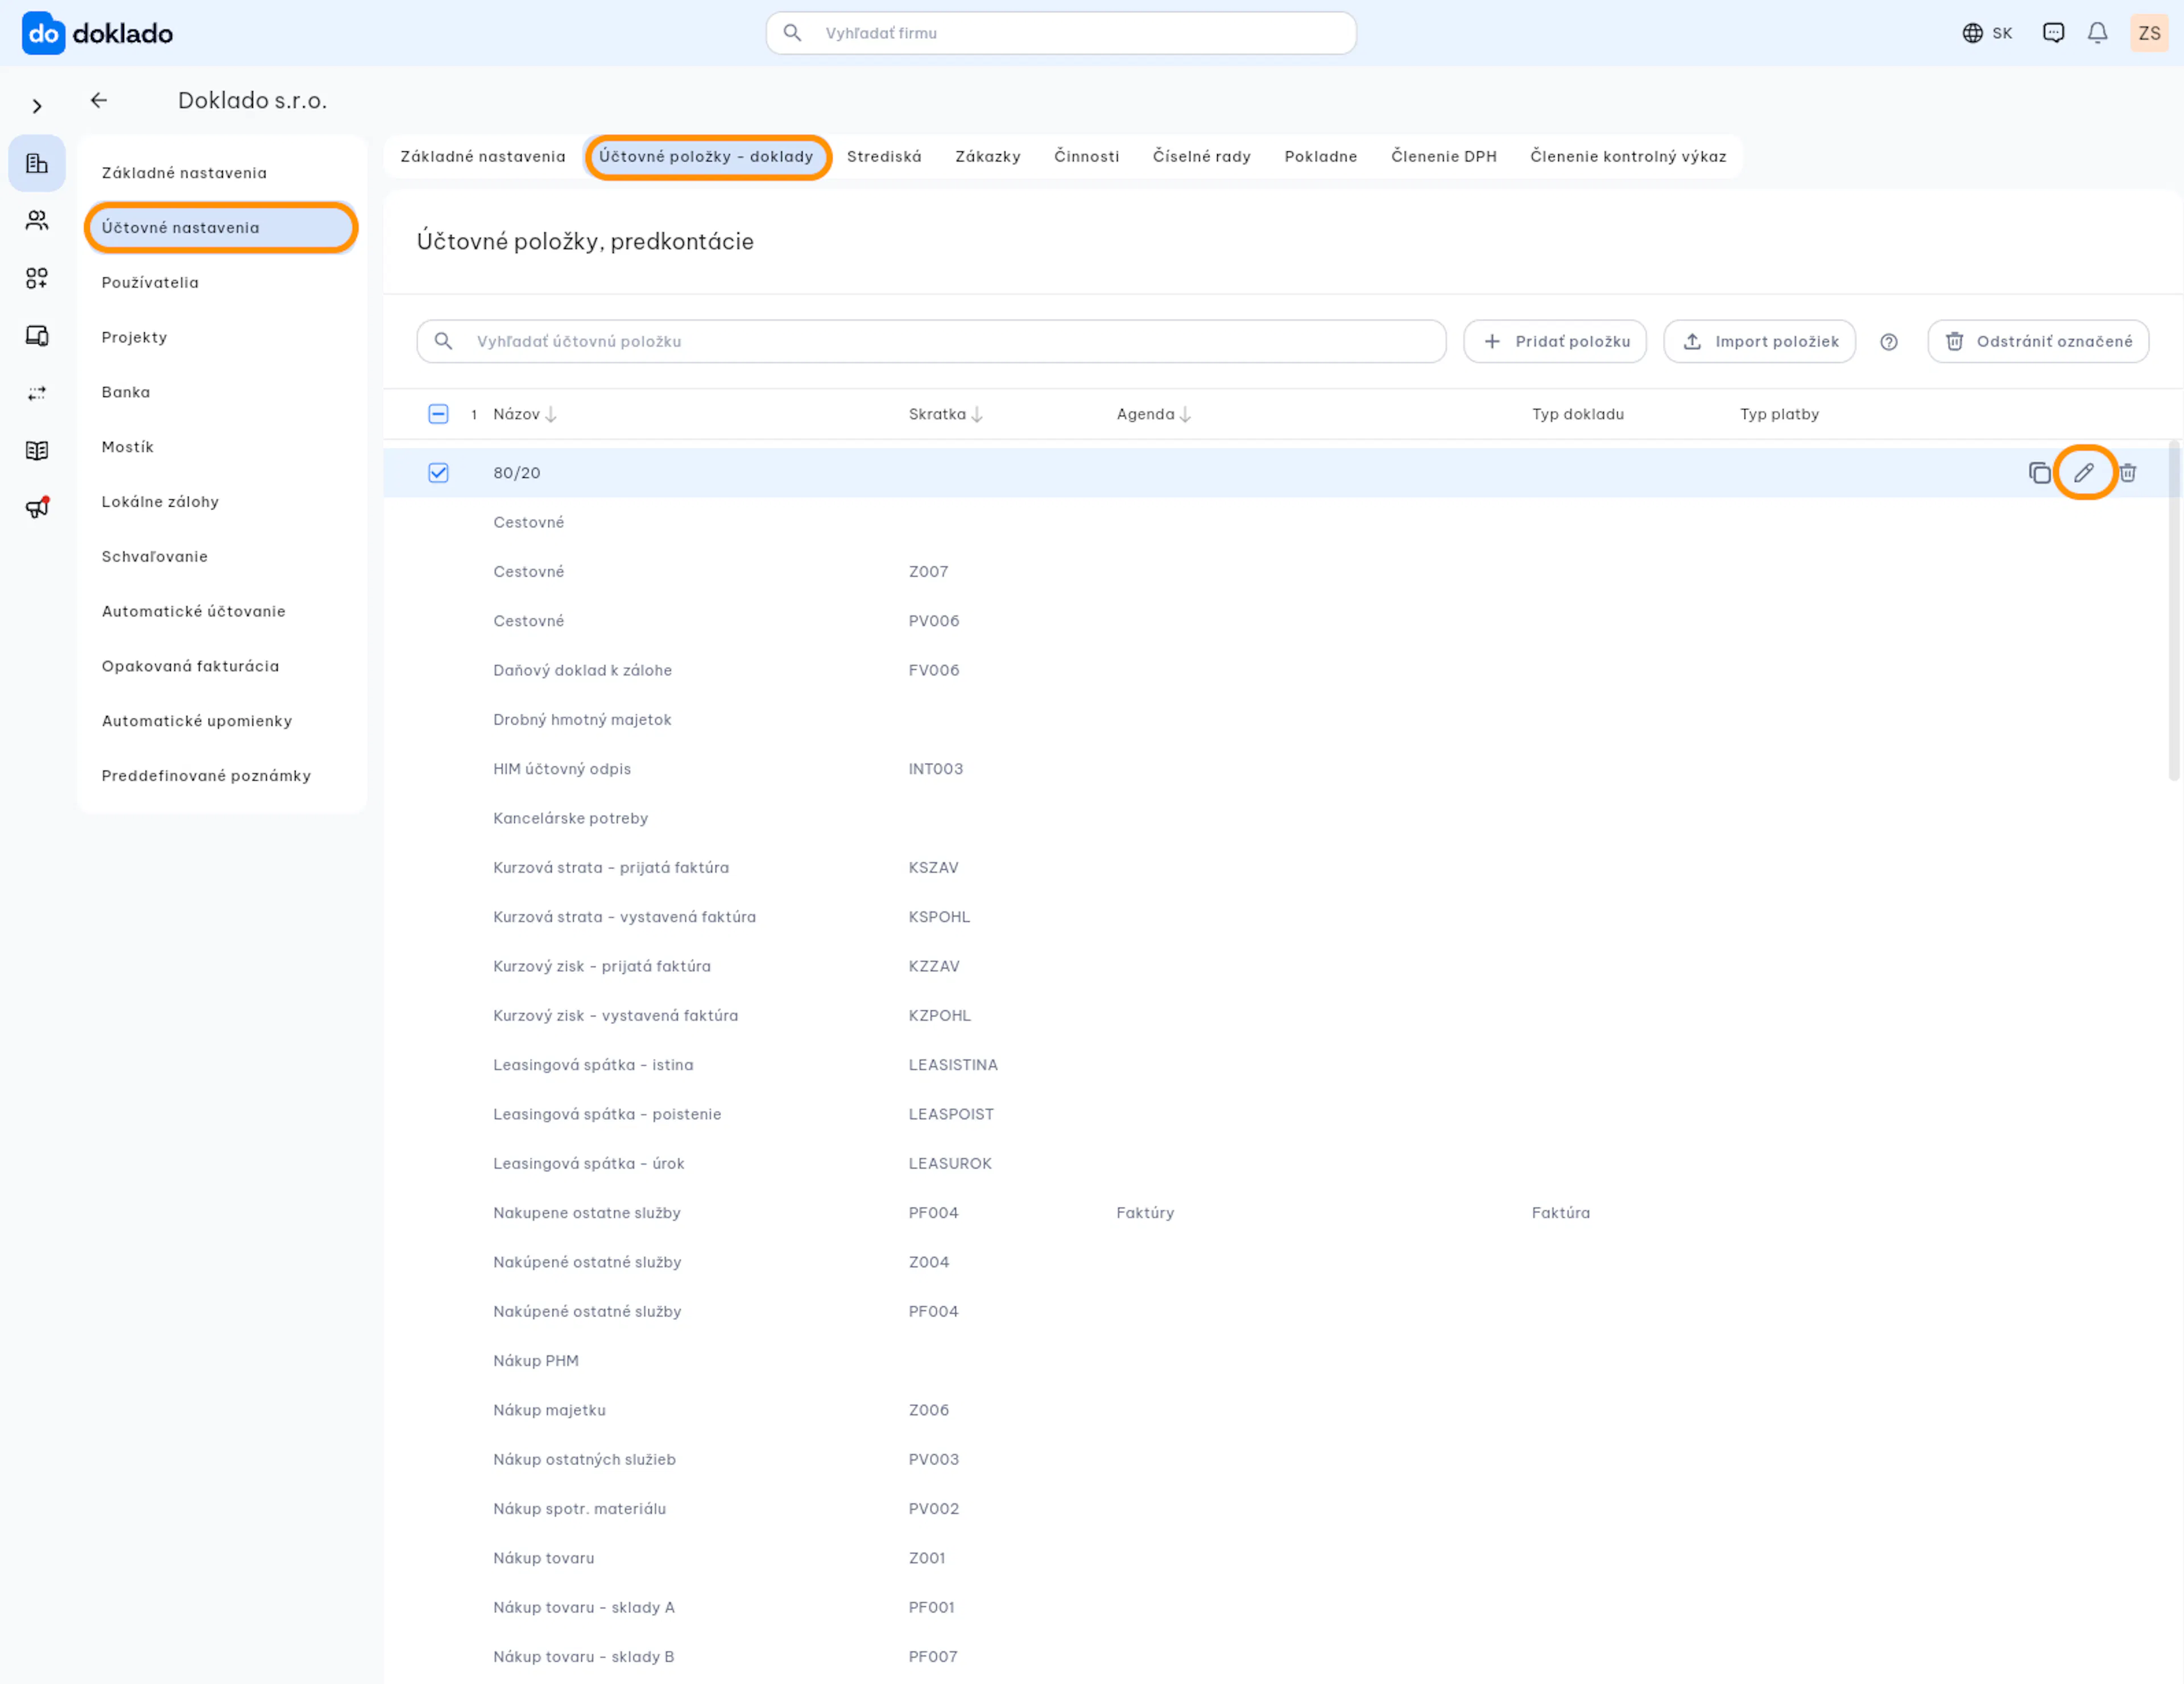This screenshot has width=2184, height=1684.
Task: Open Základné nastavenia in side menu
Action: pos(221,173)
